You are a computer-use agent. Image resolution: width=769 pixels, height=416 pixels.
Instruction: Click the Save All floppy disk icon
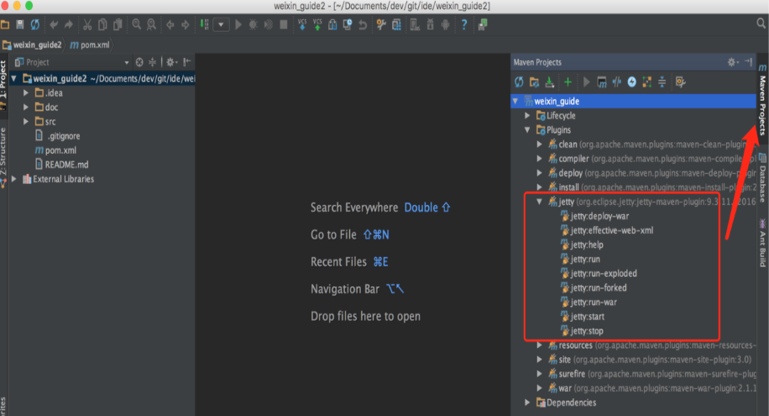point(20,24)
